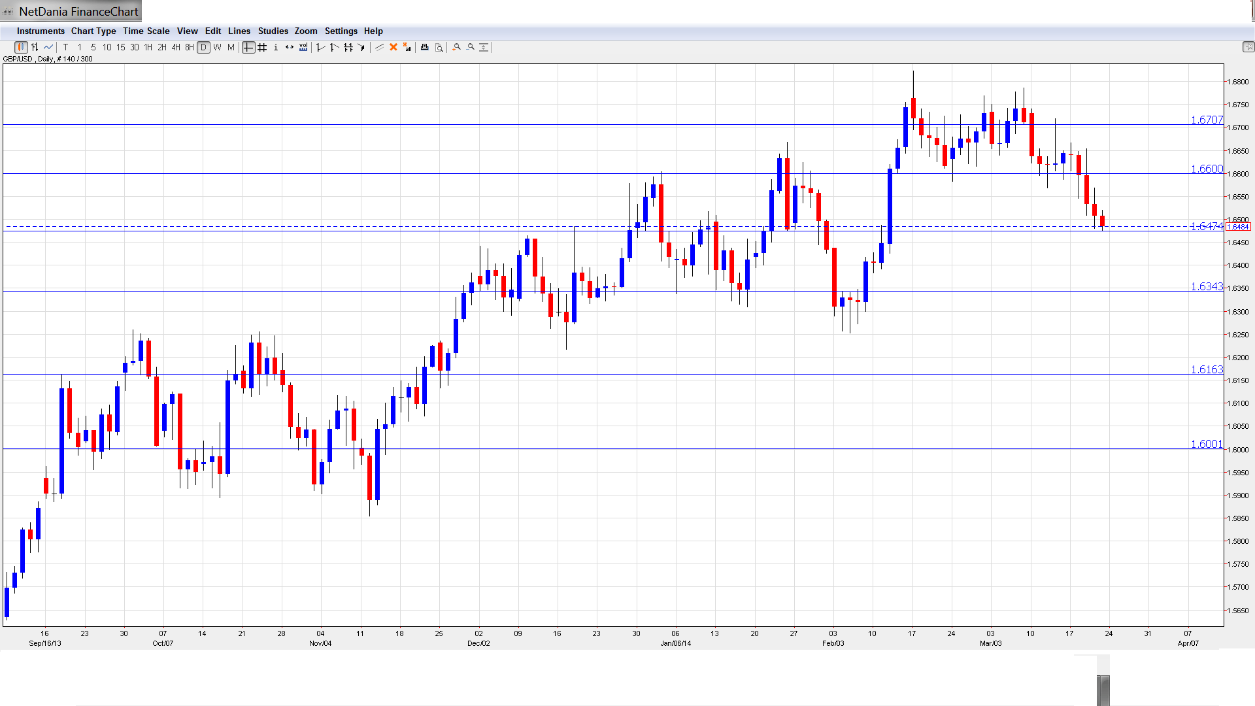Delete selected line with orange X
The height and width of the screenshot is (706, 1255).
(393, 47)
